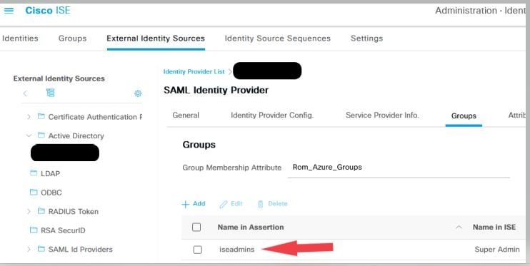Open the hamburger navigation menu
Image resolution: width=530 pixels, height=266 pixels.
tap(9, 11)
